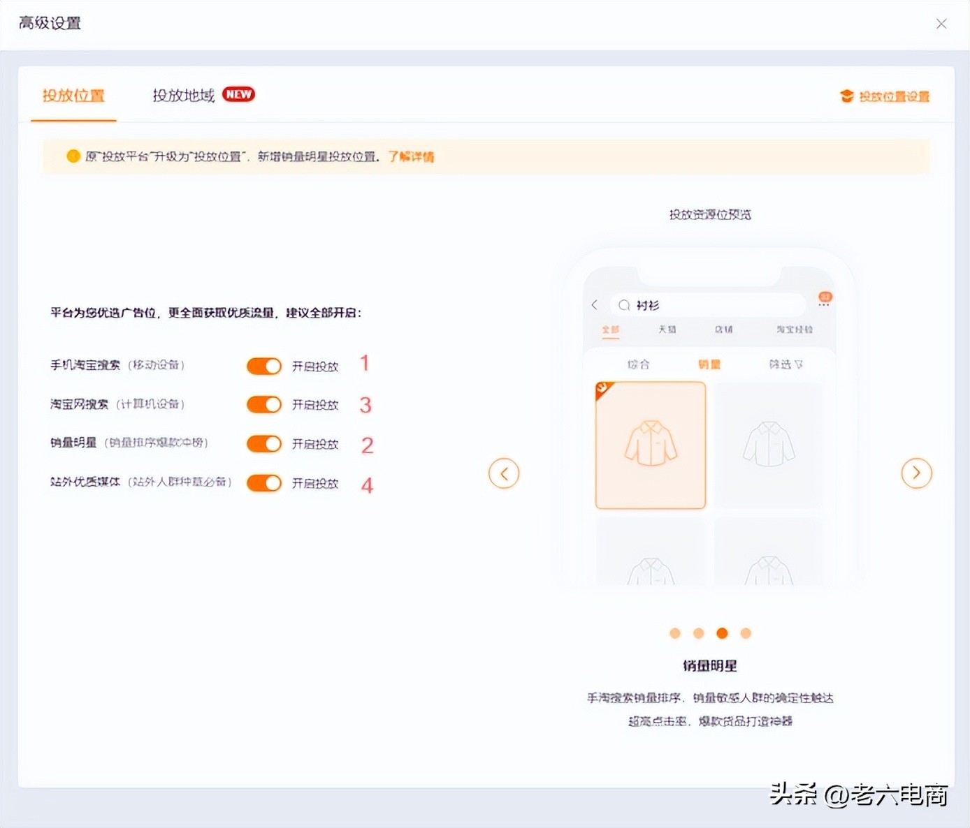
Task: Click the back arrow inside the phone preview
Action: click(x=595, y=305)
